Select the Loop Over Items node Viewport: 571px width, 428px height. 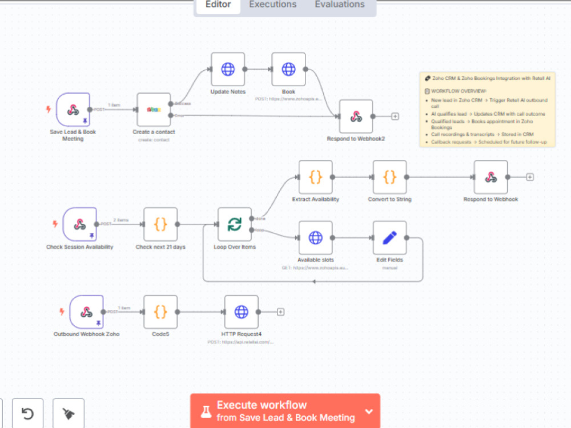point(235,224)
